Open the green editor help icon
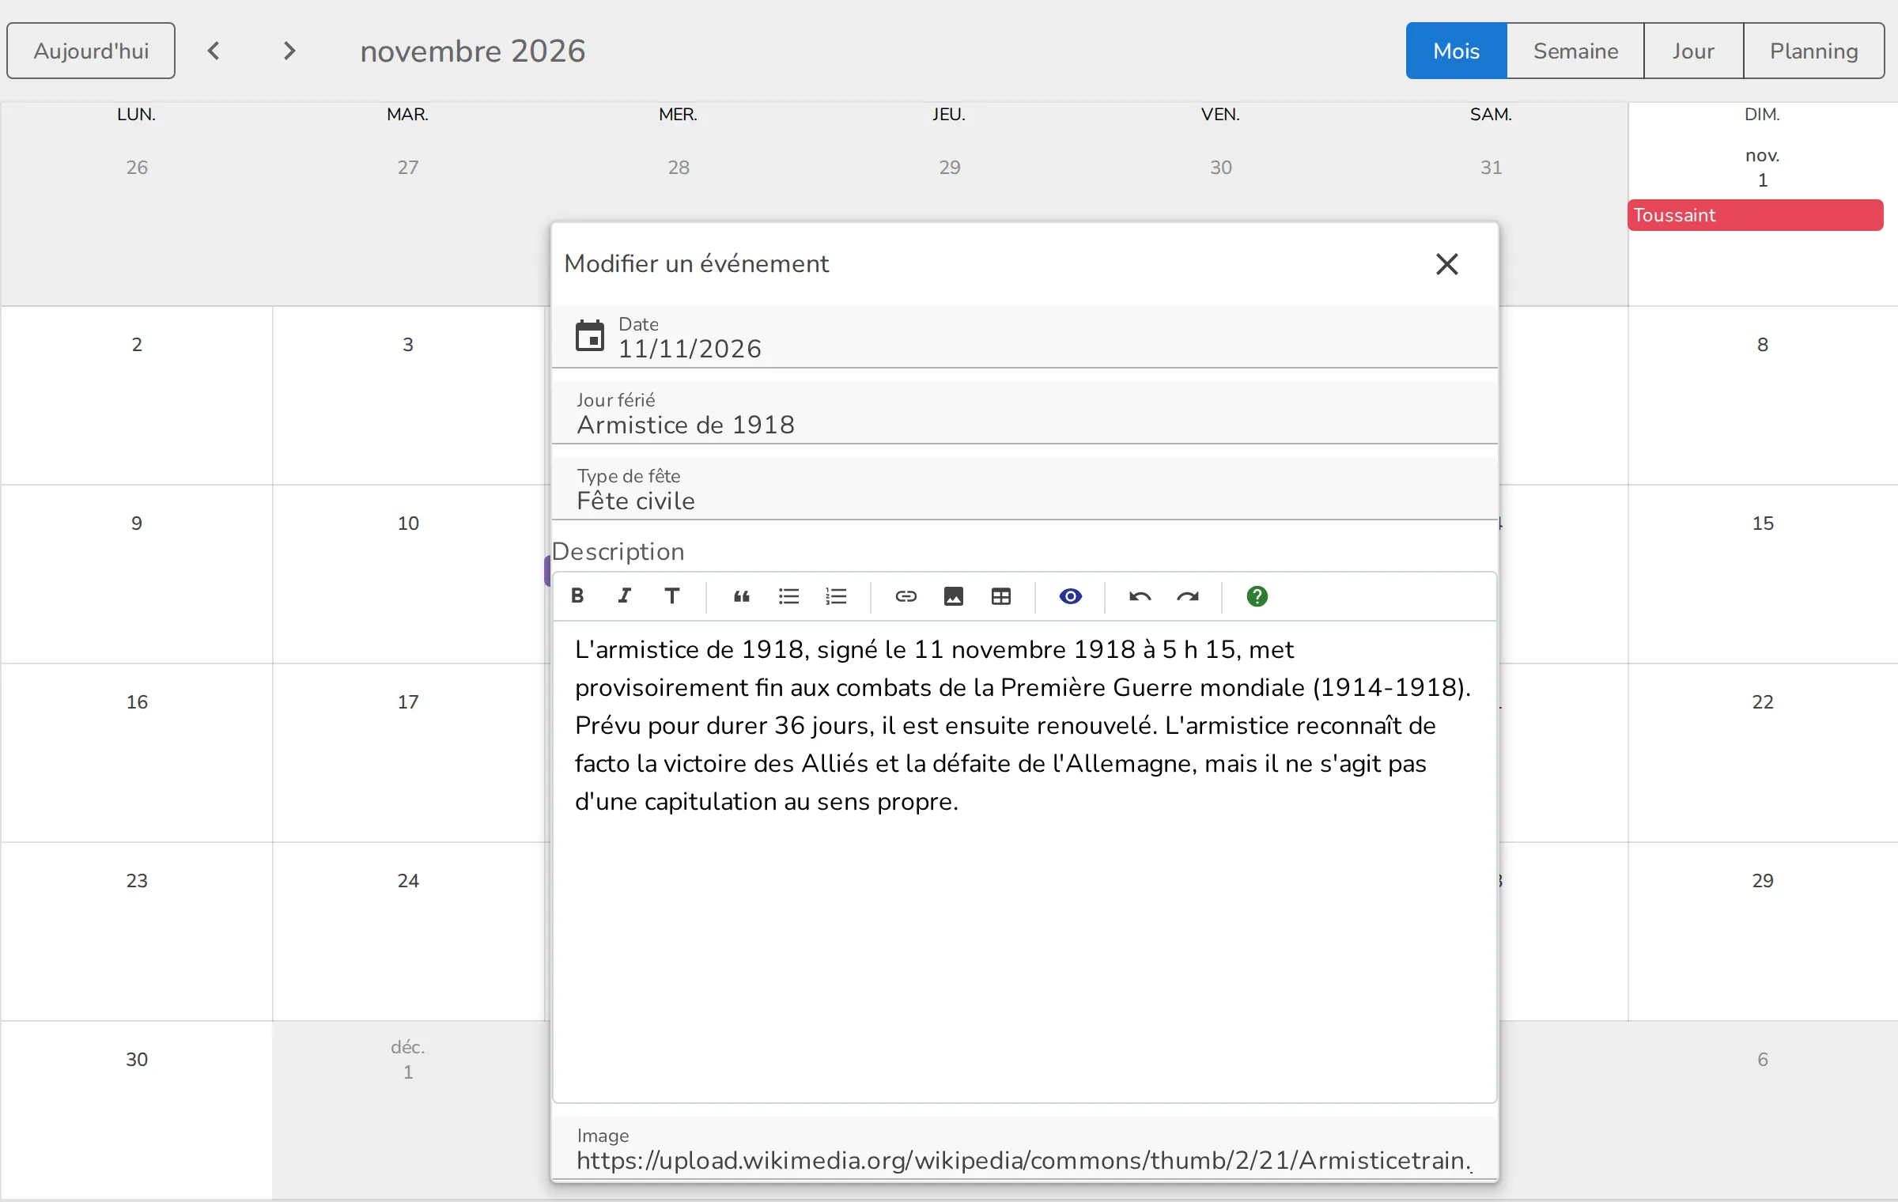This screenshot has width=1898, height=1202. tap(1257, 596)
